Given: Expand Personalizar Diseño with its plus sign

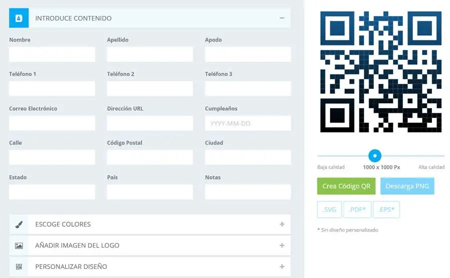Looking at the screenshot, I should tap(282, 267).
